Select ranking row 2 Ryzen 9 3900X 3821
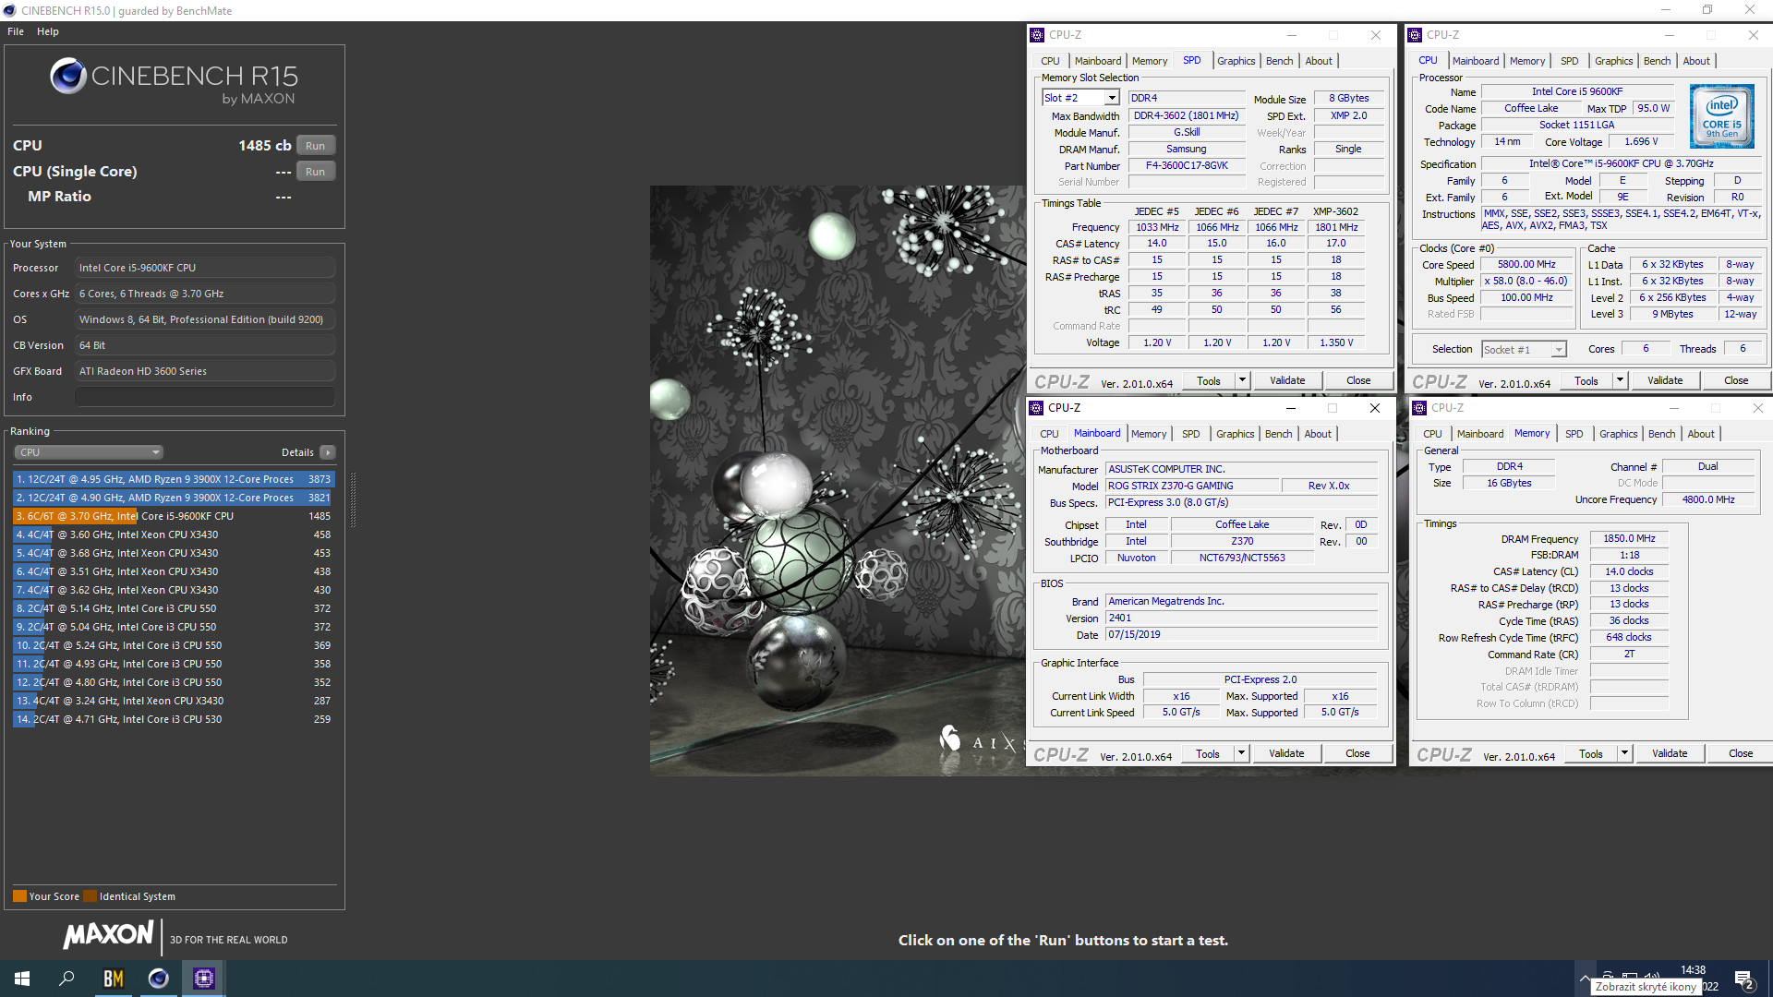The image size is (1773, 997). click(174, 498)
